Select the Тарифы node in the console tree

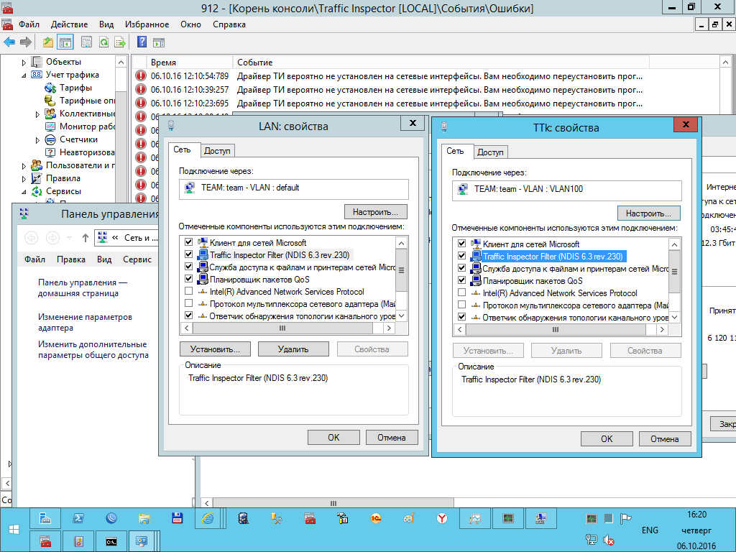75,88
